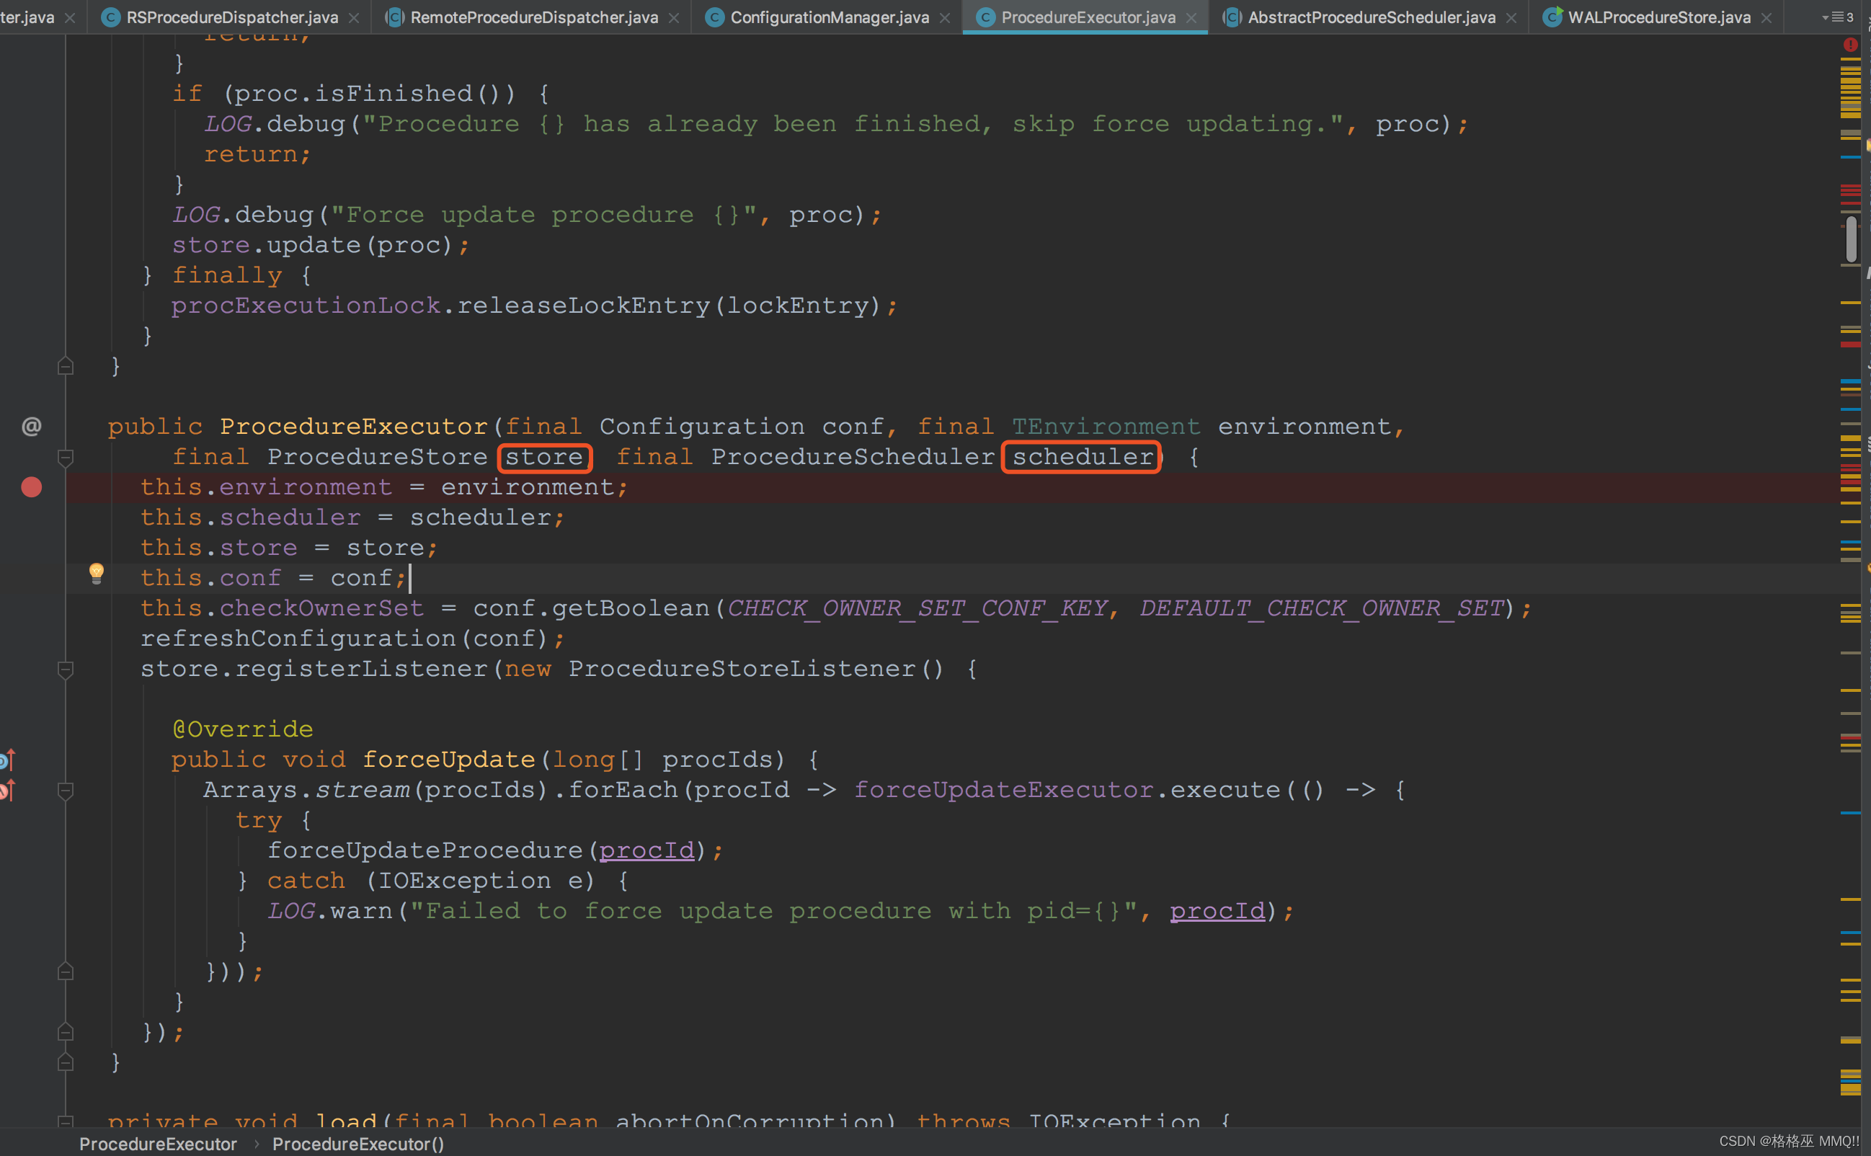Click fold end marker after releaseLockEntry block
Screen dimensions: 1871x1156
tap(66, 366)
